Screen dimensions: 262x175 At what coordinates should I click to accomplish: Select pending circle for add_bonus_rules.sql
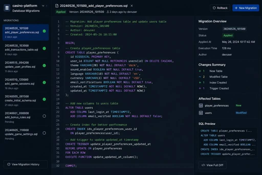pyautogui.click(x=44, y=116)
